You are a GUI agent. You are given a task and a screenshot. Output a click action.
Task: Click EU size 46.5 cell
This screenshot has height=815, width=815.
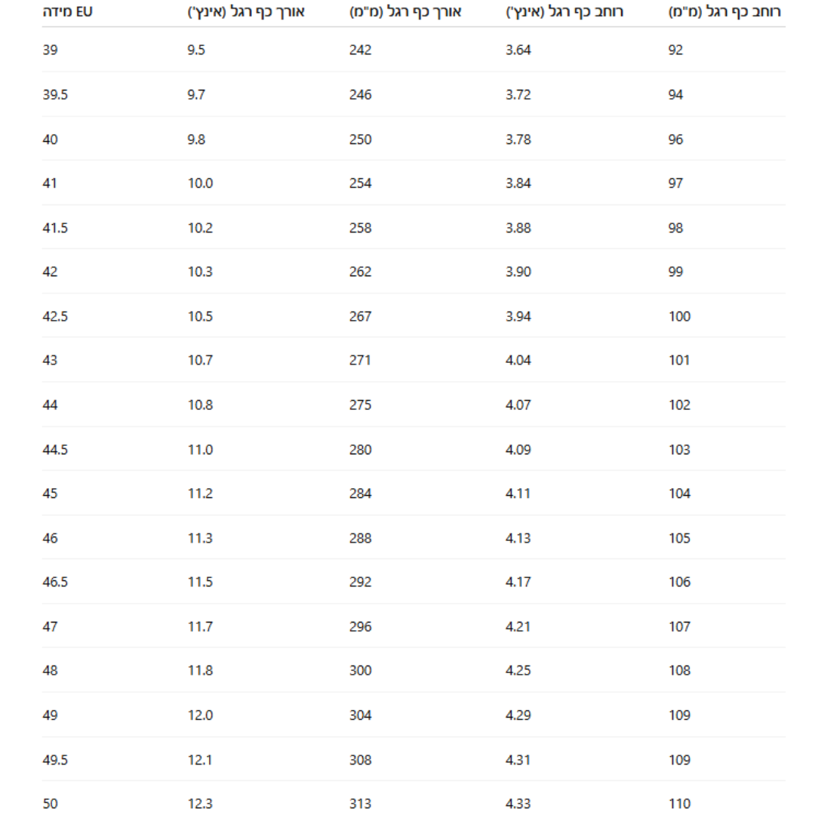point(54,583)
